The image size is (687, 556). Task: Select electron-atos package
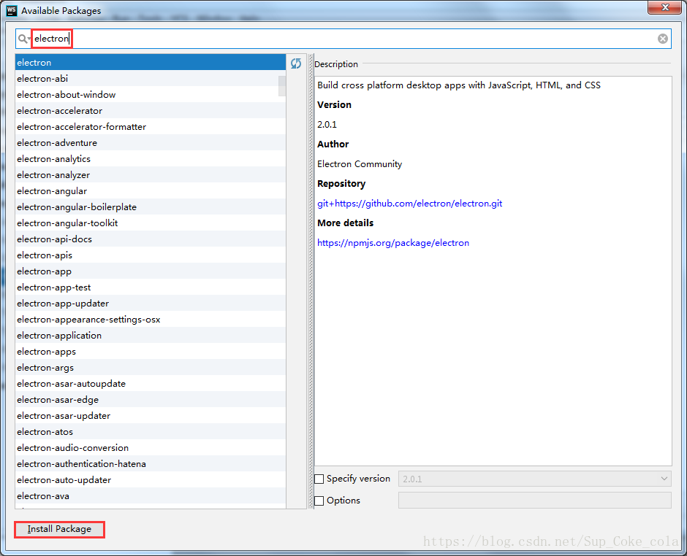151,432
